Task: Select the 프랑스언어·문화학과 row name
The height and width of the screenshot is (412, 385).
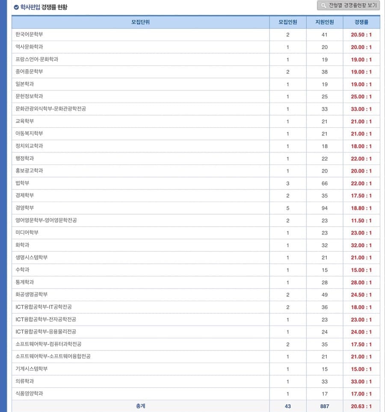Action: pos(37,59)
